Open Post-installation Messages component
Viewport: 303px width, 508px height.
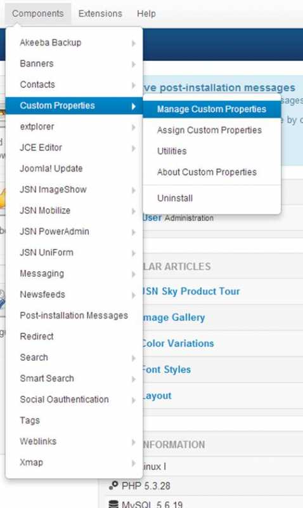[74, 316]
